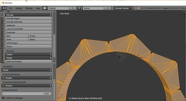
Task: Click the Remove Doubles button
Action: [29, 62]
